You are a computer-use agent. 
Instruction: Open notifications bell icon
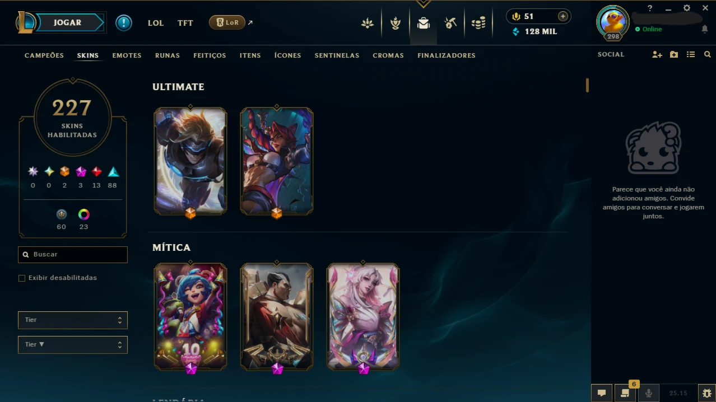[705, 29]
